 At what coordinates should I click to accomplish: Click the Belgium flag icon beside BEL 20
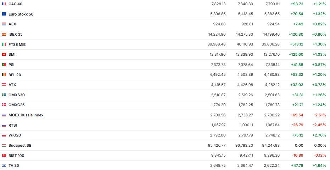(x=4, y=75)
